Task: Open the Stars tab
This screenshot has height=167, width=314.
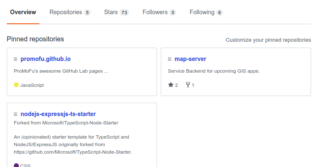Action: pyautogui.click(x=116, y=12)
